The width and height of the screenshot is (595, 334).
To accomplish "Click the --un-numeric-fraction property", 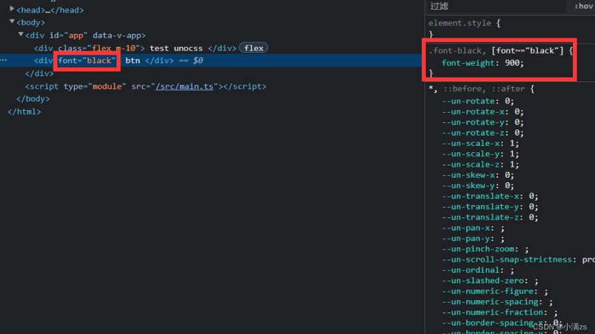I will tap(492, 313).
